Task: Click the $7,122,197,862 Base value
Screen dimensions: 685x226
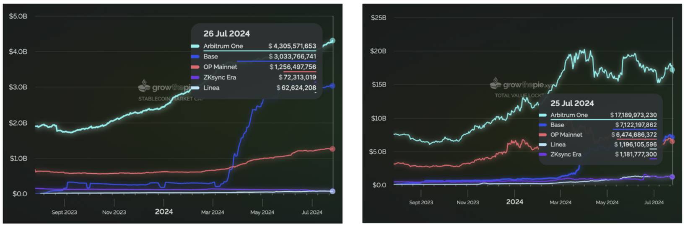Action: pos(636,125)
